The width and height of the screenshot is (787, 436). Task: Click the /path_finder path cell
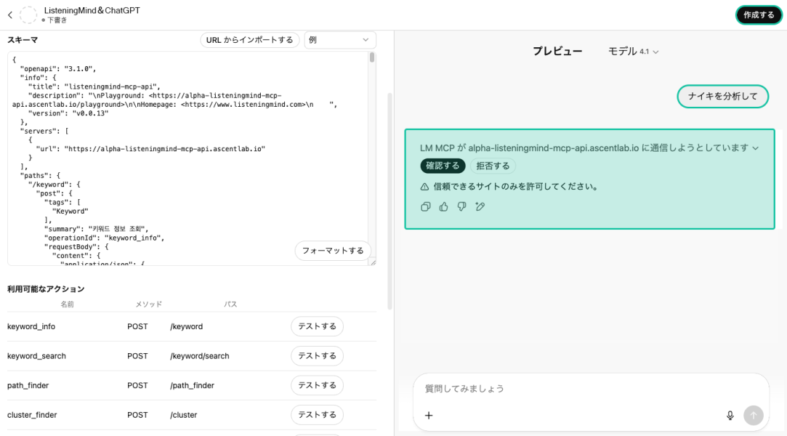click(193, 385)
